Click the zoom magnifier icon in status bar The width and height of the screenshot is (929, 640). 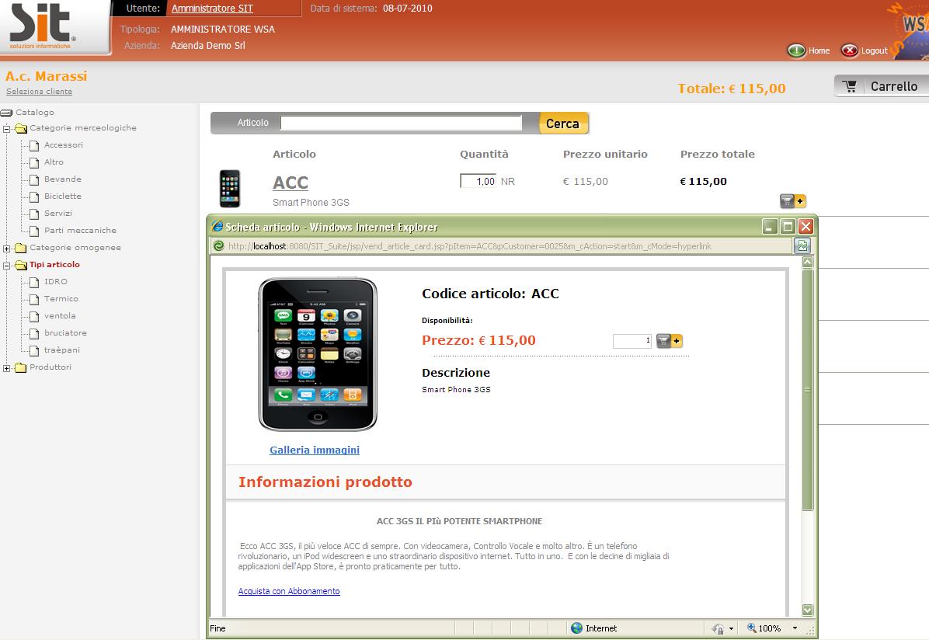pos(751,628)
